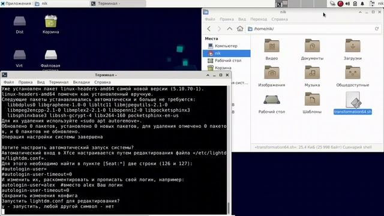Click the notification bell in the panel
Screen dimensions: 384x216
(362, 4)
